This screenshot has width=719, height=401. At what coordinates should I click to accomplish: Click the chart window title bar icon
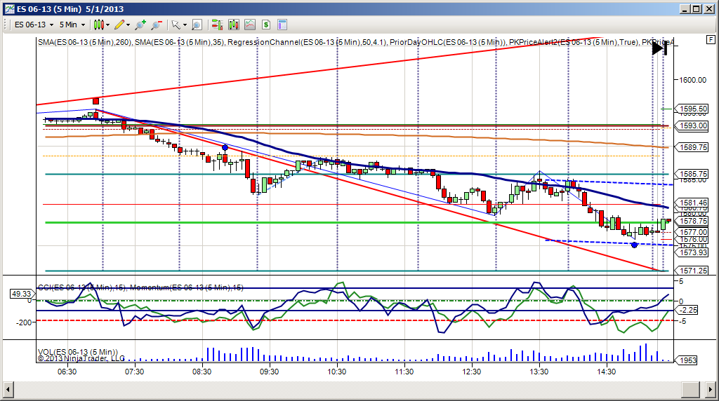tap(10, 8)
